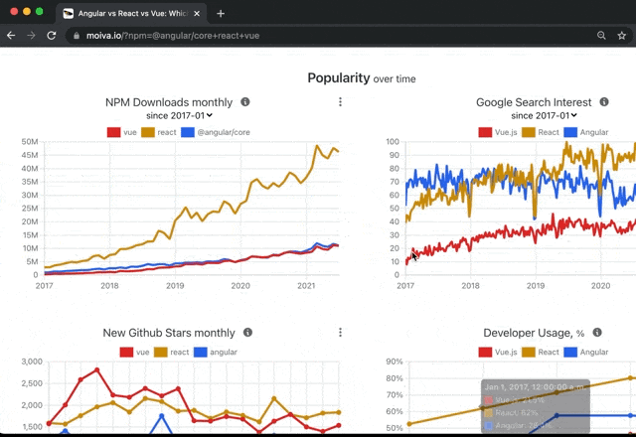This screenshot has width=636, height=437.
Task: Click the browser back arrow
Action: [11, 35]
